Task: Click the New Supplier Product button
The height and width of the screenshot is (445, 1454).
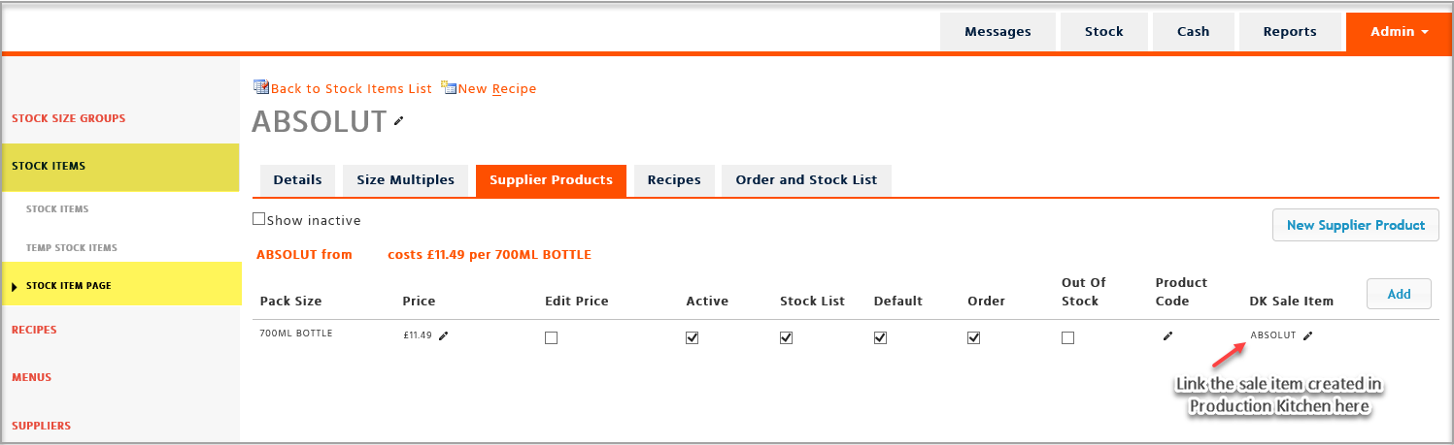Action: 1355,225
